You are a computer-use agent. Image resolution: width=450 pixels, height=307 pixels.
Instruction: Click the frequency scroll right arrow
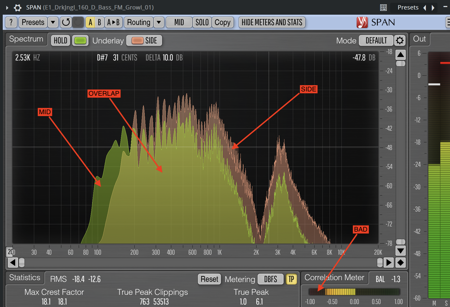pos(389,262)
